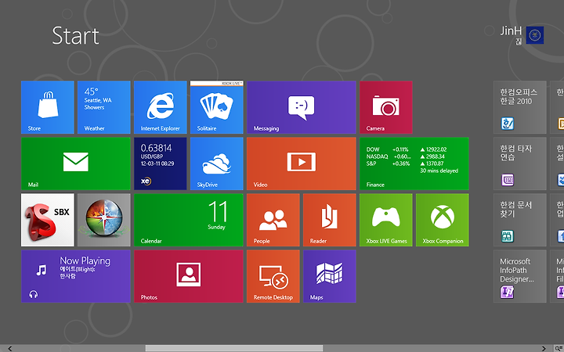Launch Internet Explorer tile
The width and height of the screenshot is (564, 352).
161,107
